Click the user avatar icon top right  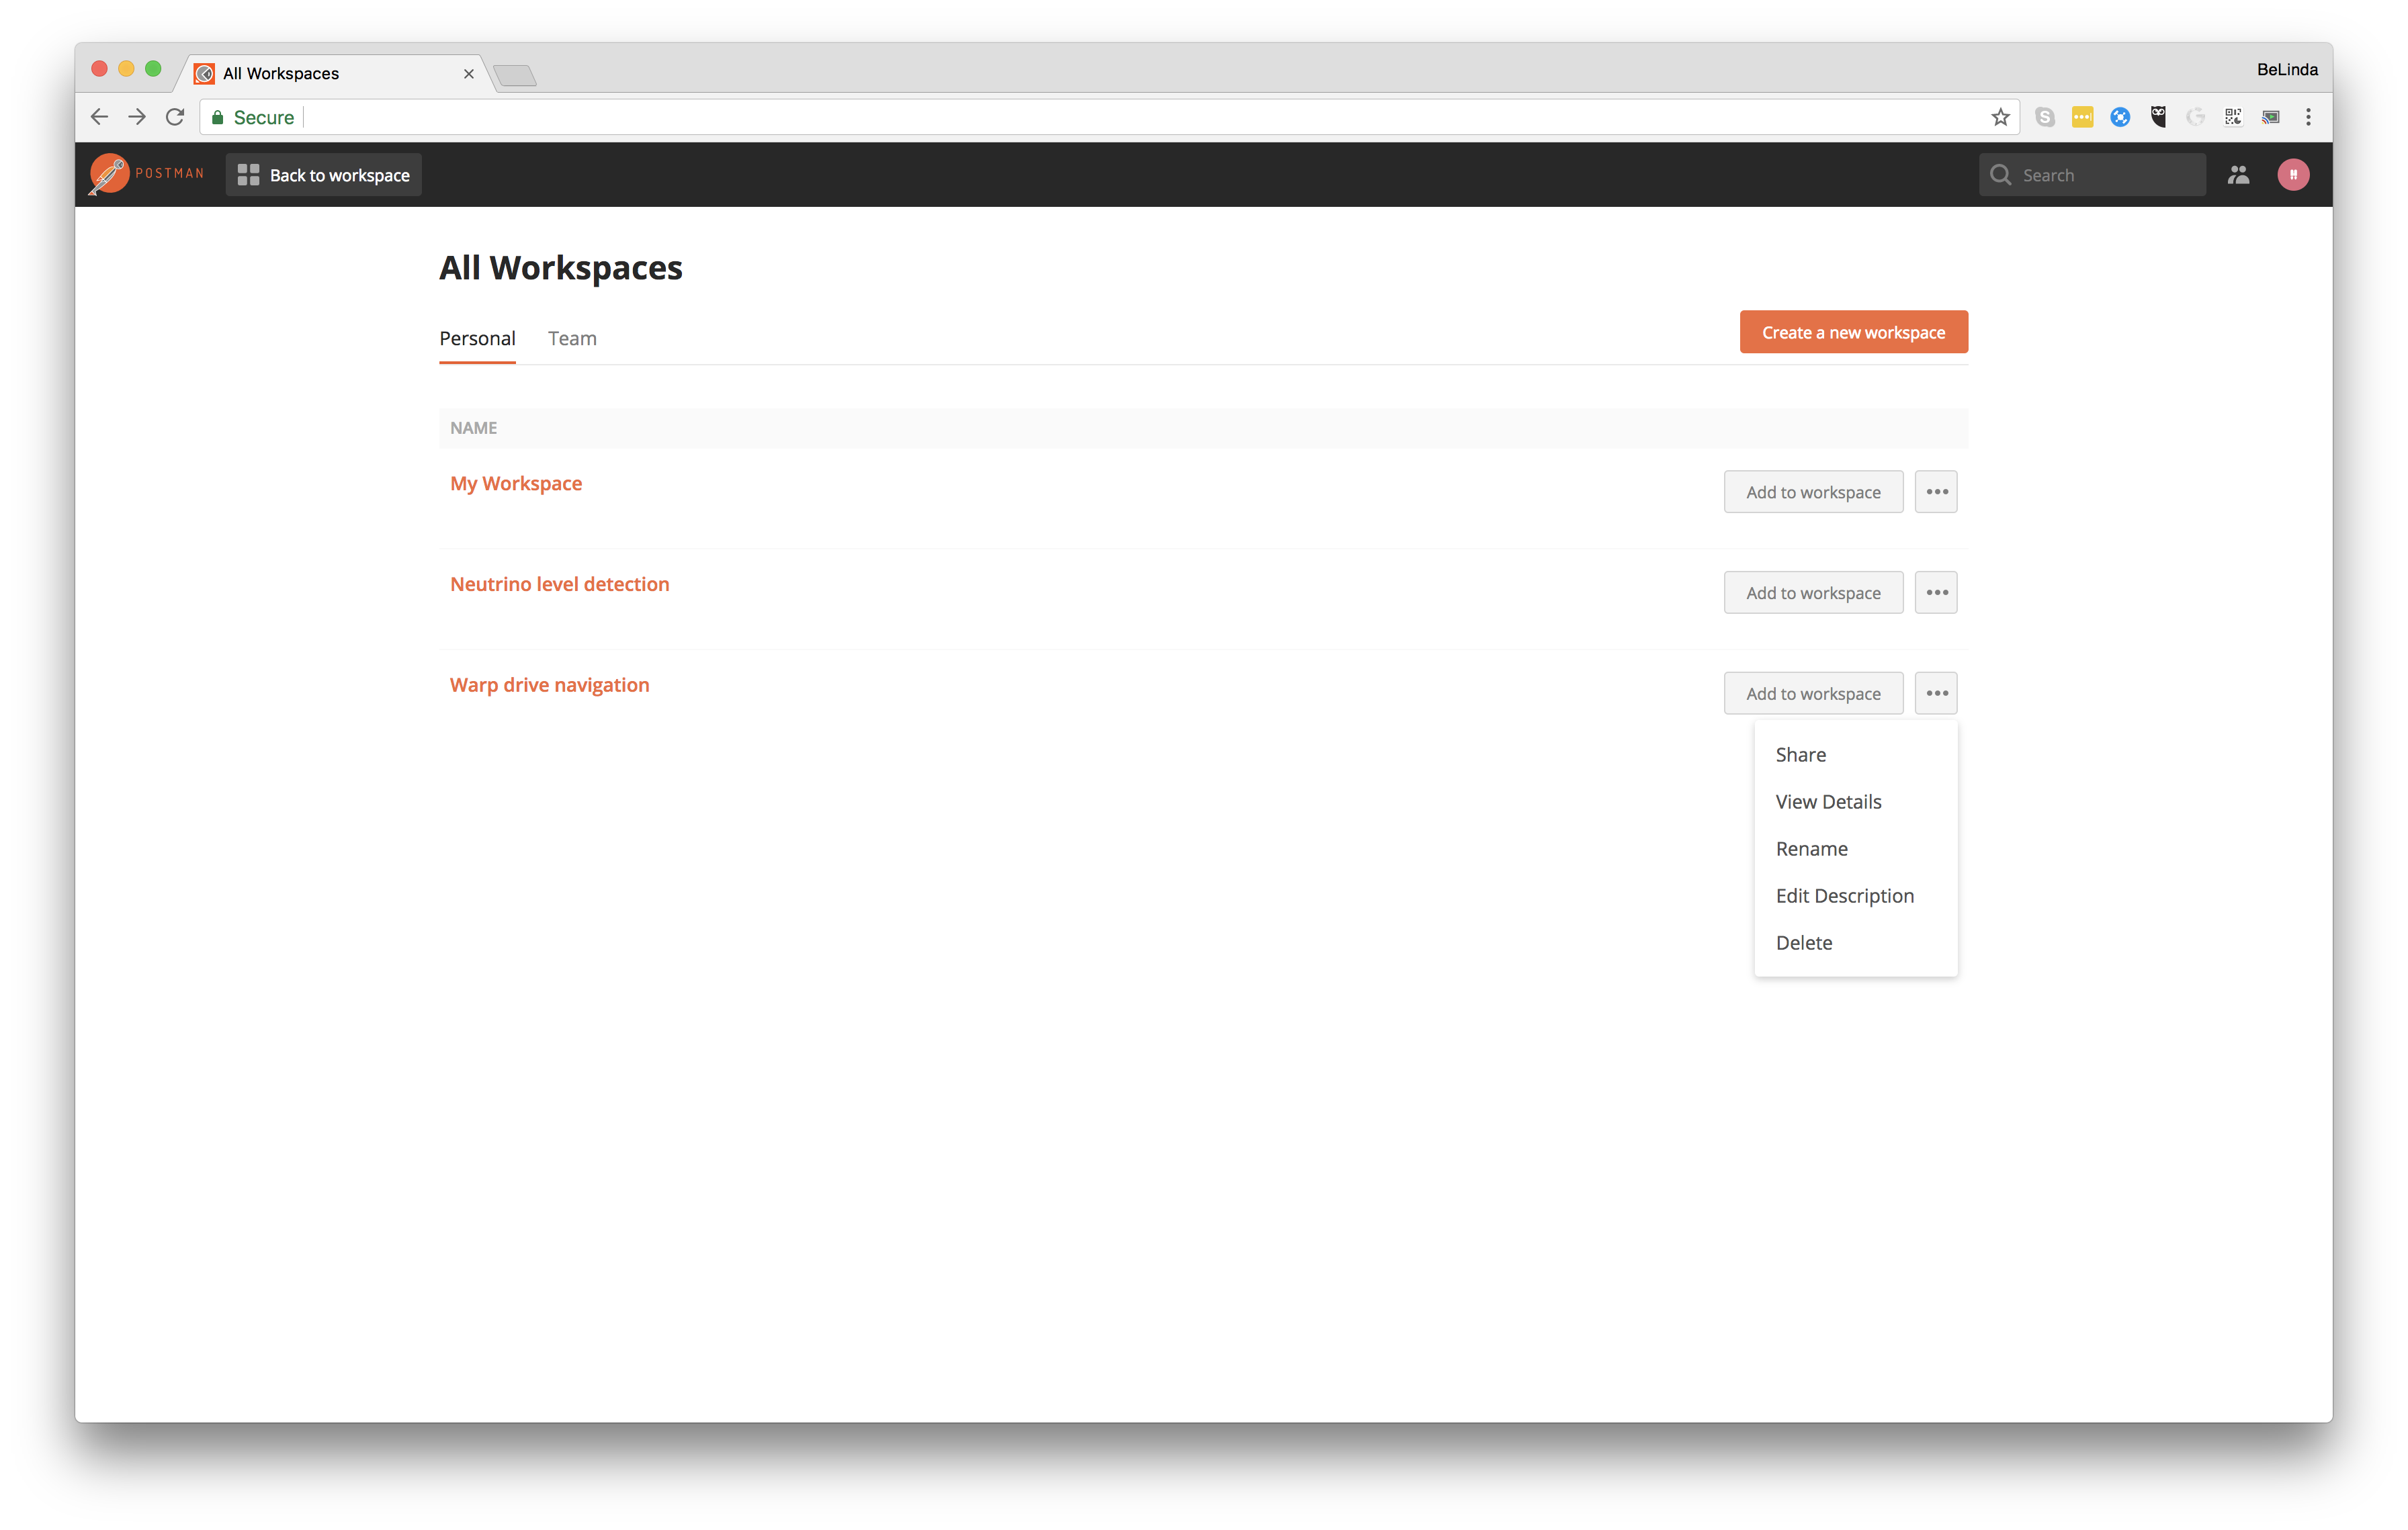(2294, 174)
